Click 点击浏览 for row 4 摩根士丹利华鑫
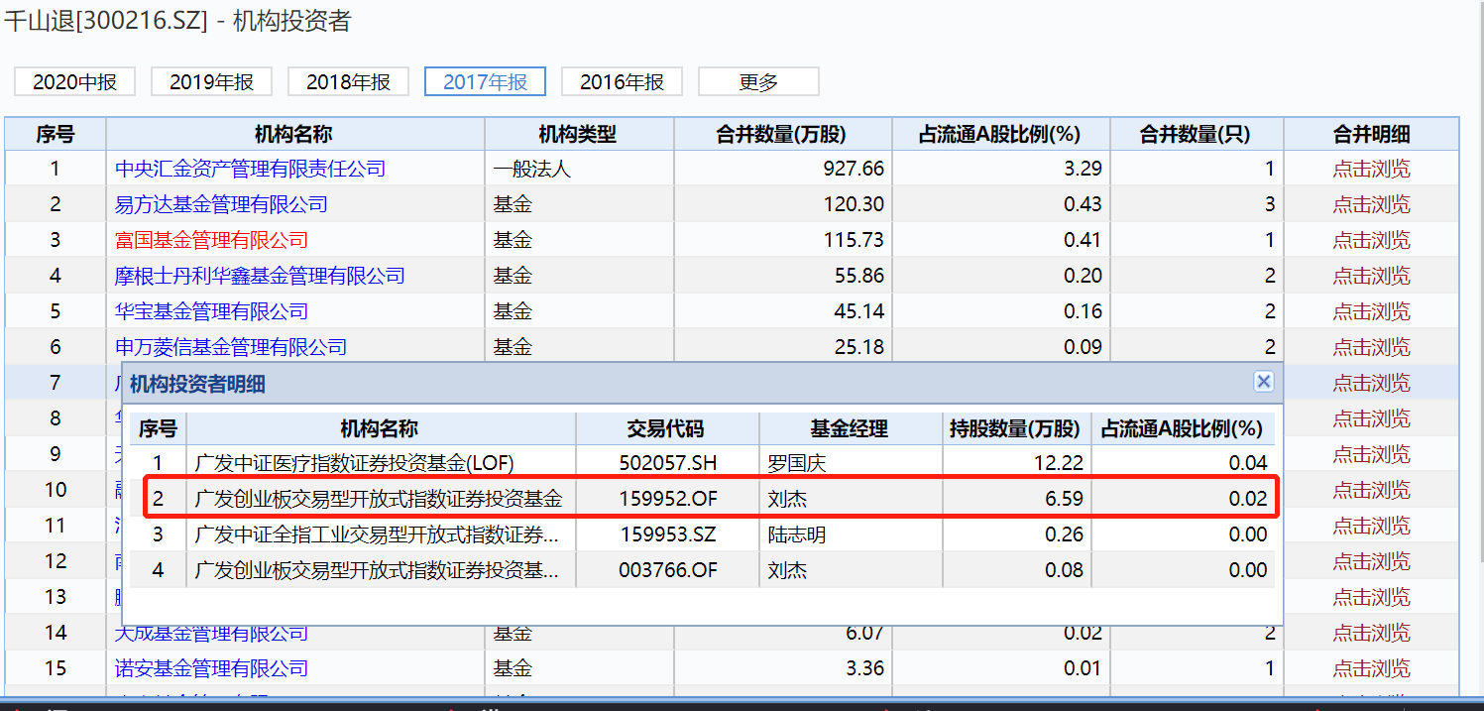 [1371, 276]
